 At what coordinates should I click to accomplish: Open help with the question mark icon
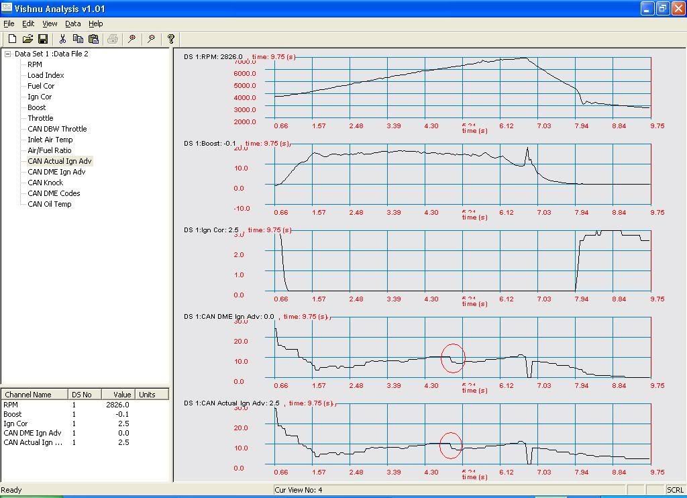click(x=171, y=39)
